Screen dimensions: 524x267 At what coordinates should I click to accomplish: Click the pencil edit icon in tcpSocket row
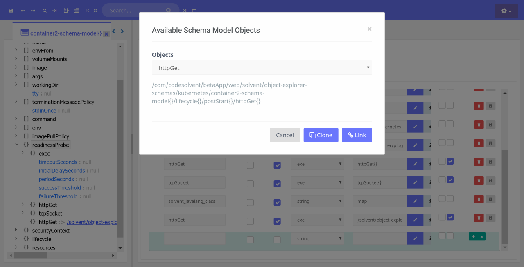pyautogui.click(x=415, y=183)
